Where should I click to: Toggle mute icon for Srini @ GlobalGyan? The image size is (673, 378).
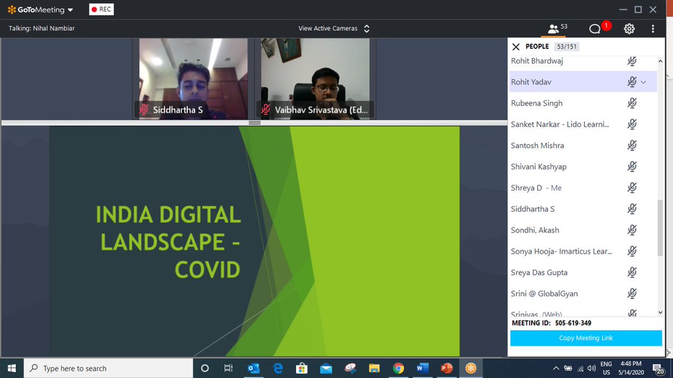pos(632,293)
